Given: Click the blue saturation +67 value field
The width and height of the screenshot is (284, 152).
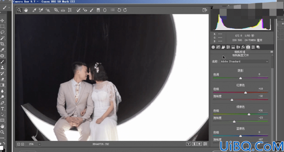Looking at the screenshot, I should 261,140.
